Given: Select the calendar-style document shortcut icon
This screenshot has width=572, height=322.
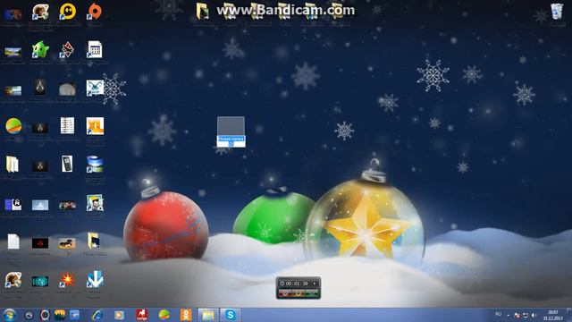Looking at the screenshot, I should [95, 49].
